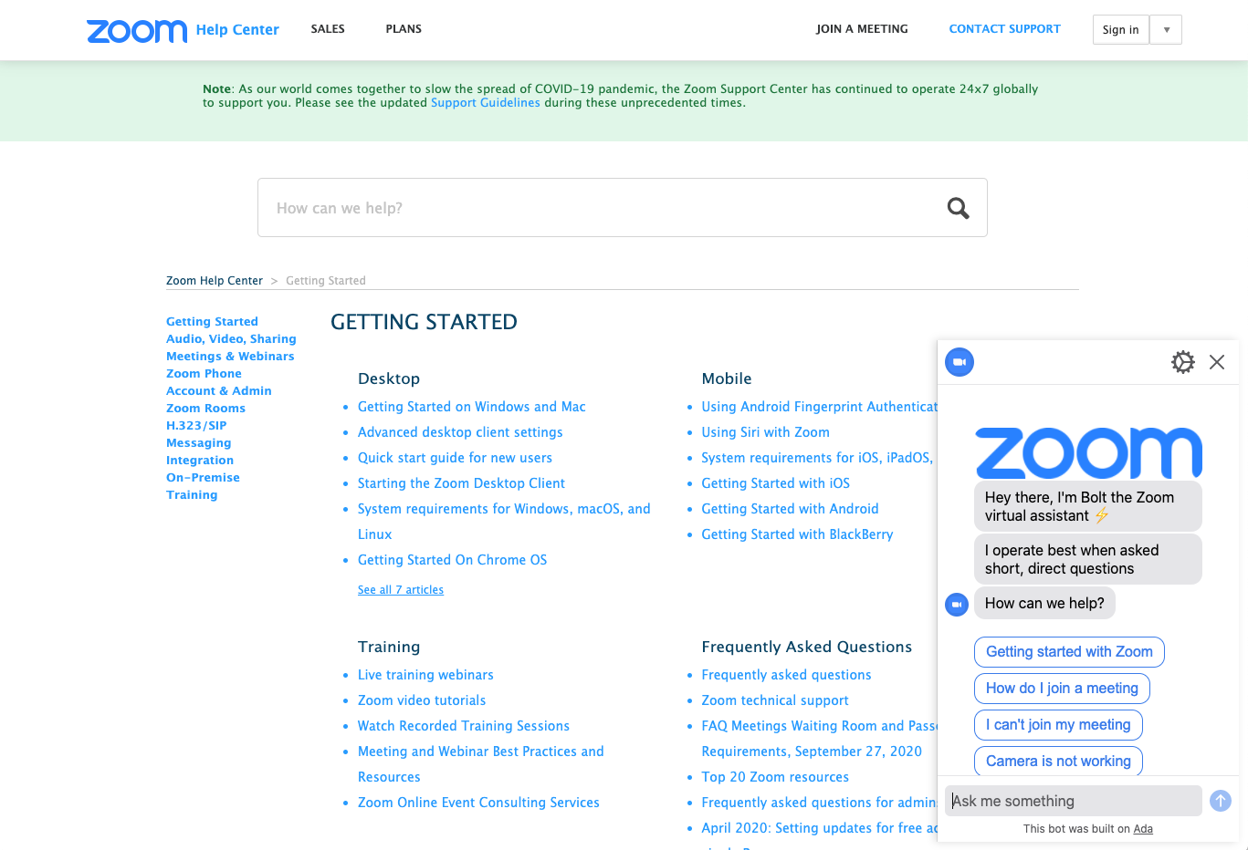Screen dimensions: 1248x850
Task: Select 'Camera is not working' quick reply
Action: tap(1058, 761)
